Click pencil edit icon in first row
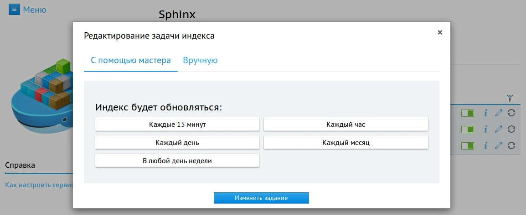The width and height of the screenshot is (526, 215). pos(499,113)
